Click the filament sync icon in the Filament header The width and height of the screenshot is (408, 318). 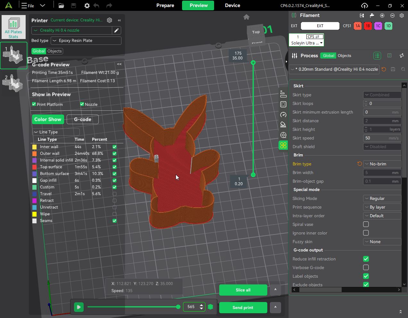362,15
